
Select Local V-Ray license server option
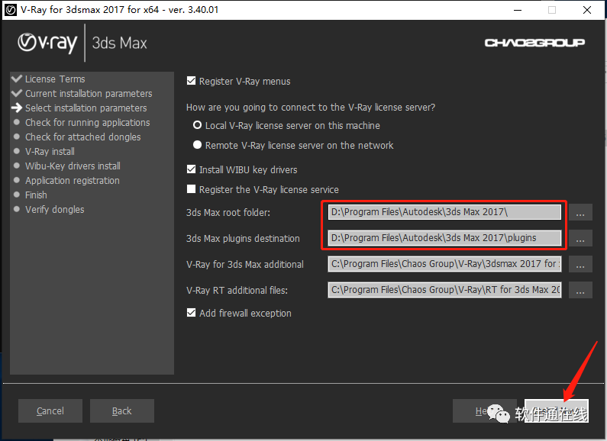point(198,125)
